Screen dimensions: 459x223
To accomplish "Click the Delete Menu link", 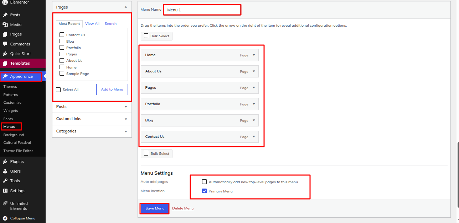I will (183, 208).
